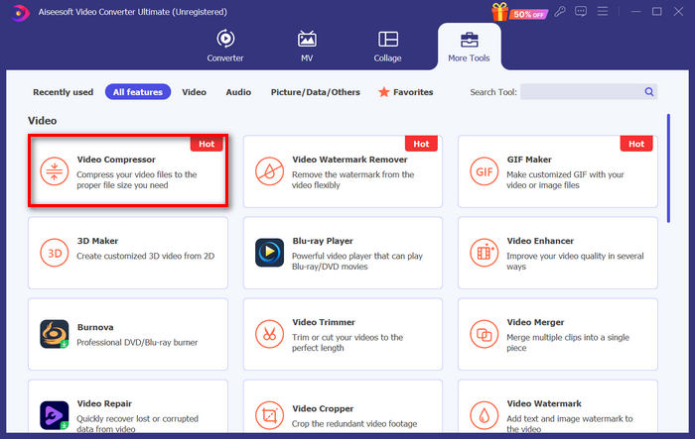
Task: Click the GIF Maker title text
Action: coord(529,160)
